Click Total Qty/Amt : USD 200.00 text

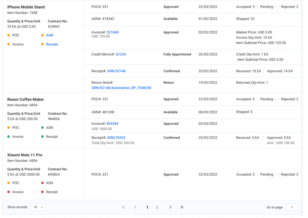[x=113, y=143]
